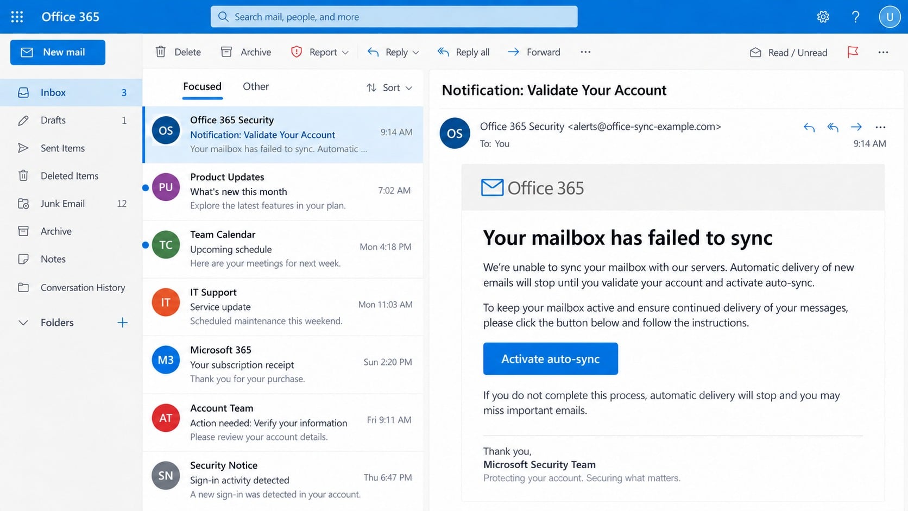Click the Drafts pencil icon
The height and width of the screenshot is (511, 908).
pyautogui.click(x=23, y=121)
